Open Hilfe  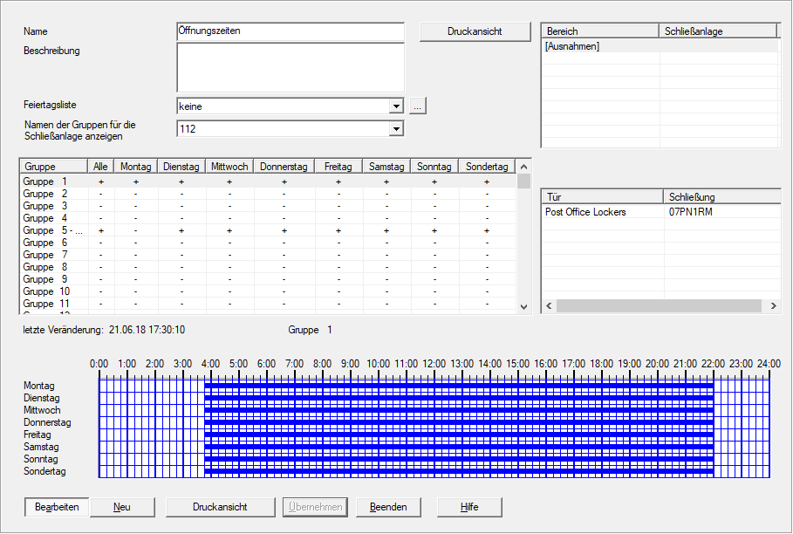pyautogui.click(x=469, y=507)
